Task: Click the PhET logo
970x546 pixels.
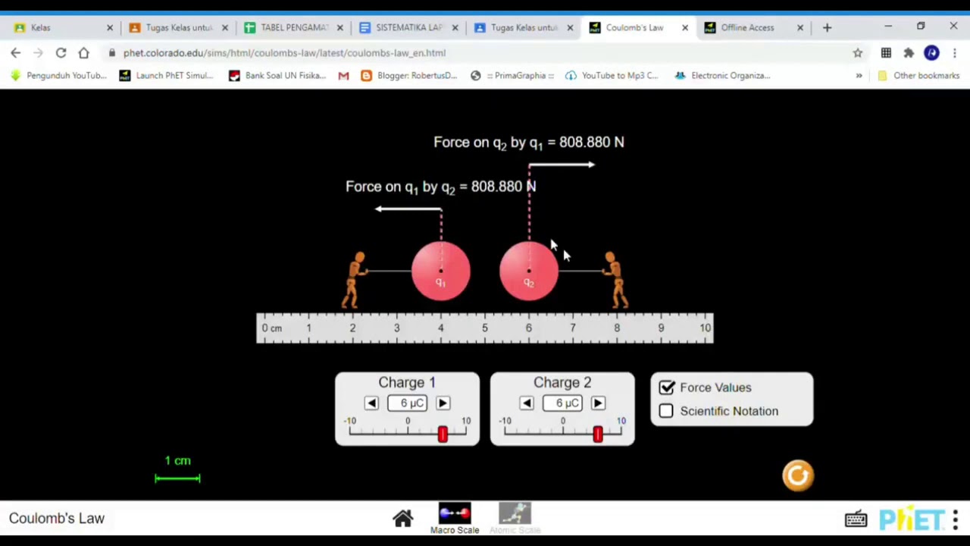Action: click(x=911, y=519)
